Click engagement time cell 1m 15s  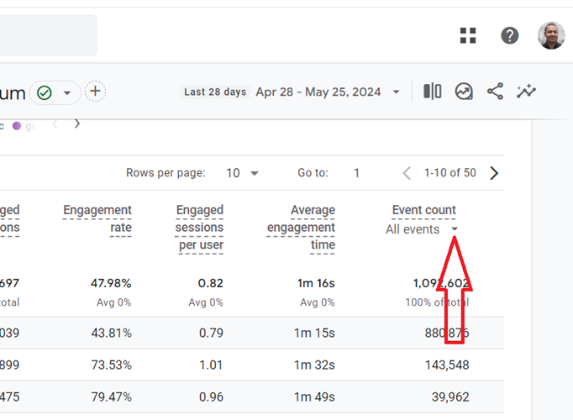click(x=314, y=333)
